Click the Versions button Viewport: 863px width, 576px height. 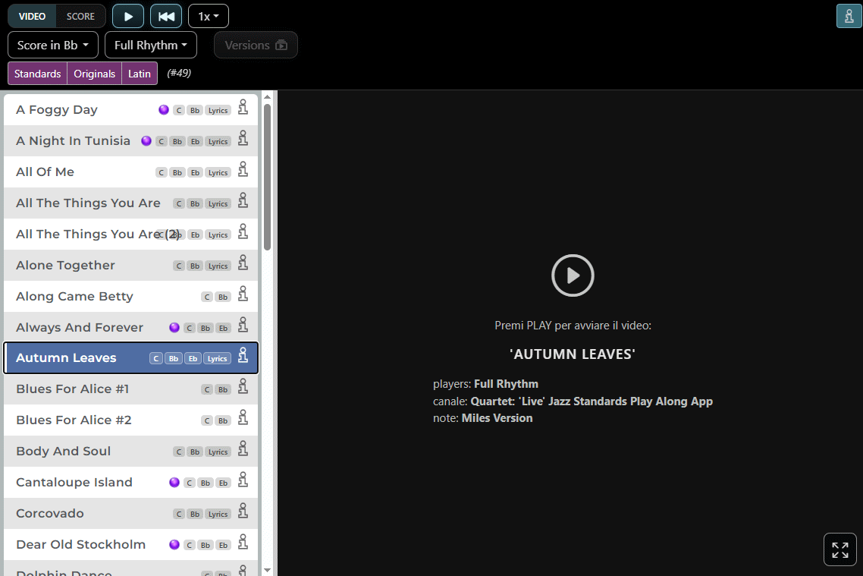[x=256, y=46]
